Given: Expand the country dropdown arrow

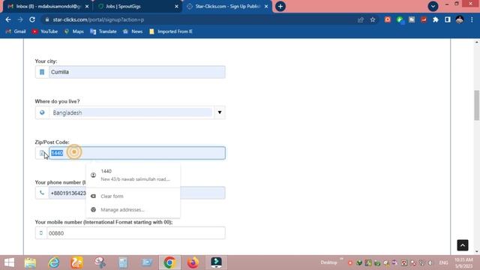Looking at the screenshot, I should click(220, 112).
